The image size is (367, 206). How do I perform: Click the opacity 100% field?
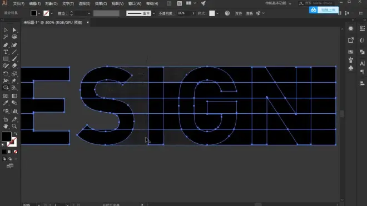pyautogui.click(x=184, y=13)
